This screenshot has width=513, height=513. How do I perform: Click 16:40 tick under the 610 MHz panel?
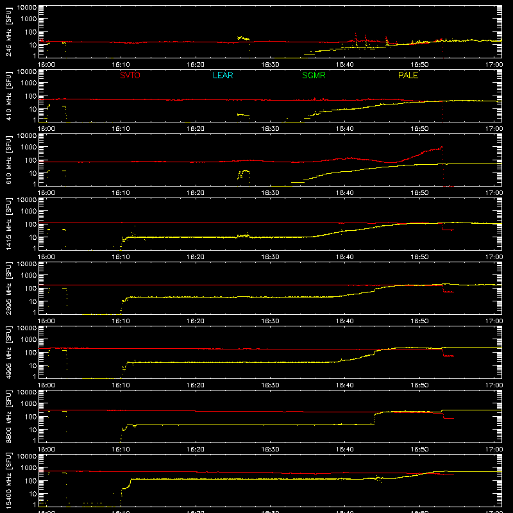click(x=344, y=193)
